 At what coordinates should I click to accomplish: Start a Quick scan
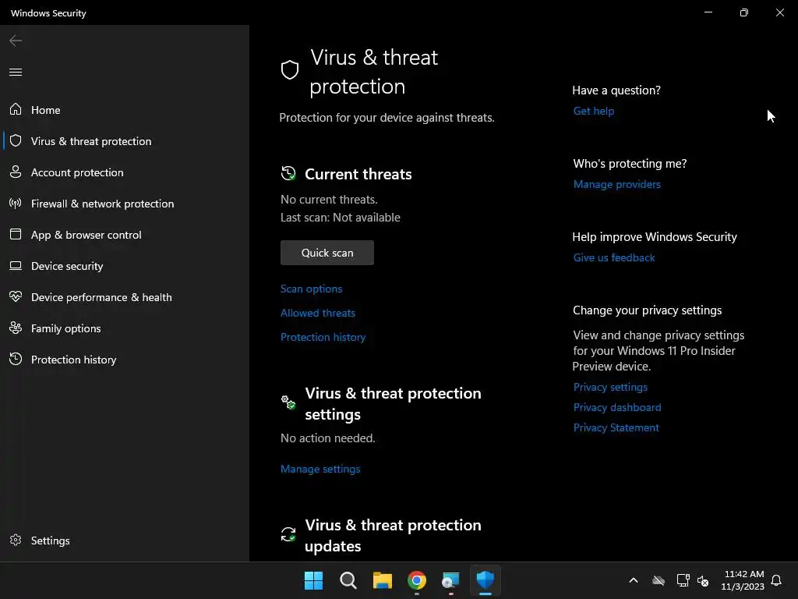(x=327, y=253)
